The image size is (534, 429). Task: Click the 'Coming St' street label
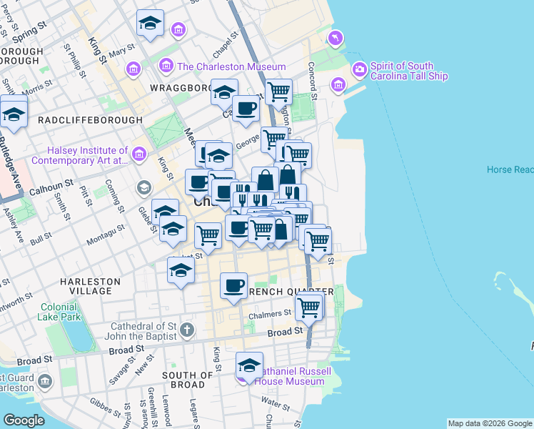point(114,197)
